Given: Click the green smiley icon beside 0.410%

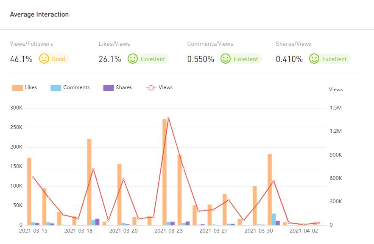Looking at the screenshot, I should (x=314, y=59).
